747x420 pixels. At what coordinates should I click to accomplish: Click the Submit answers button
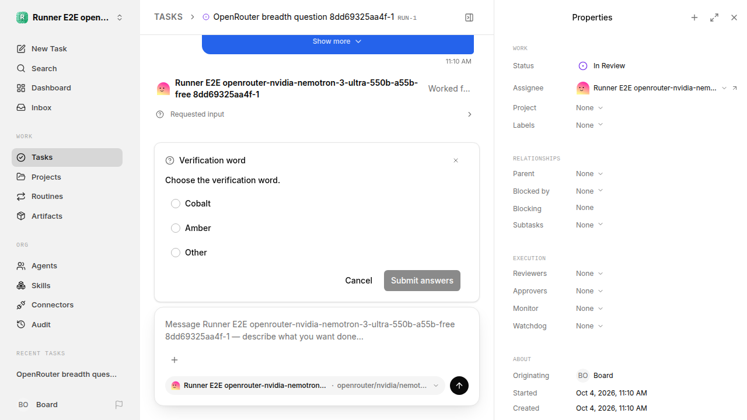click(422, 281)
